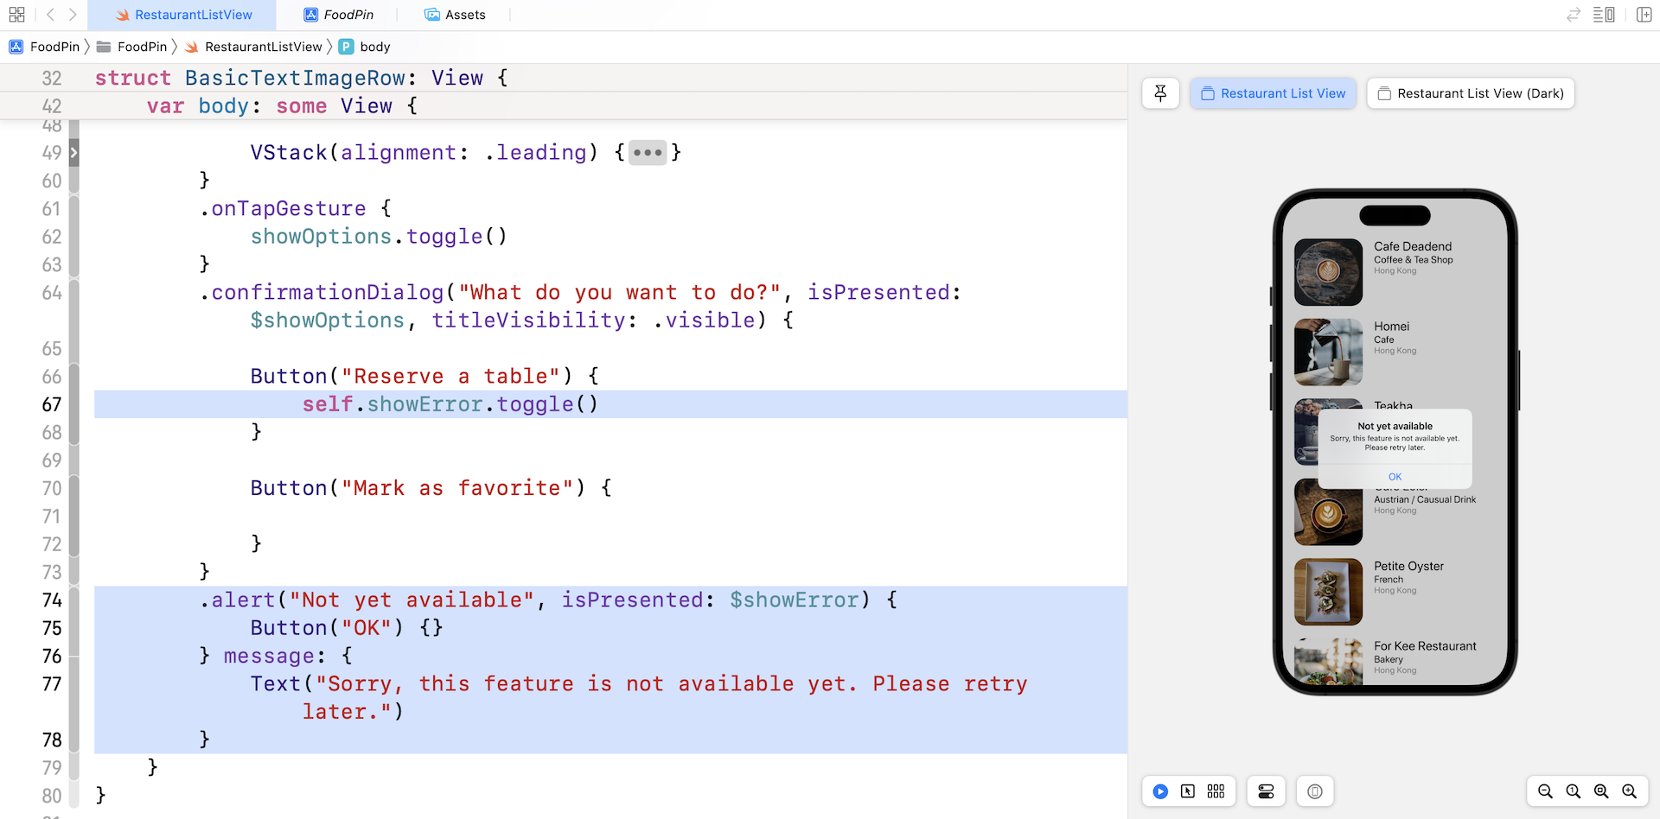The width and height of the screenshot is (1660, 819).
Task: Select Restaurant List View (Dark) preview
Action: tap(1470, 93)
